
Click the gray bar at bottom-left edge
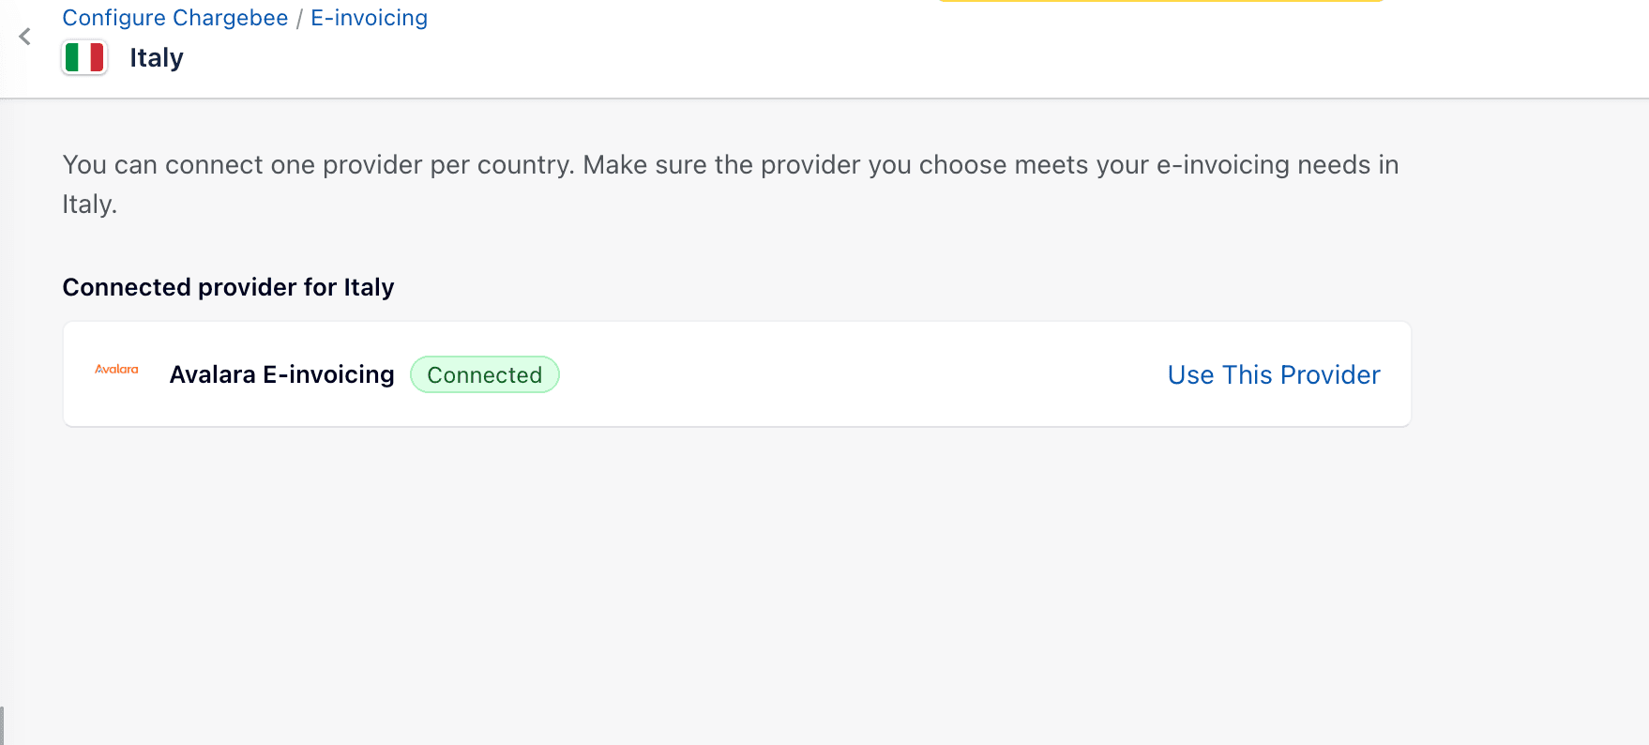click(2, 725)
